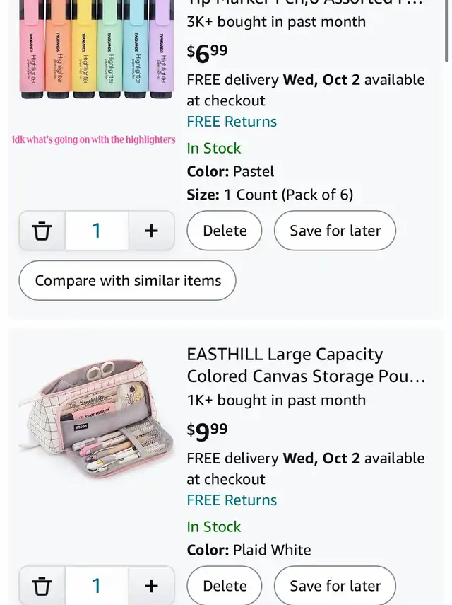Image resolution: width=452 pixels, height=605 pixels.
Task: Tap the pink highlighters caption text
Action: click(x=93, y=139)
